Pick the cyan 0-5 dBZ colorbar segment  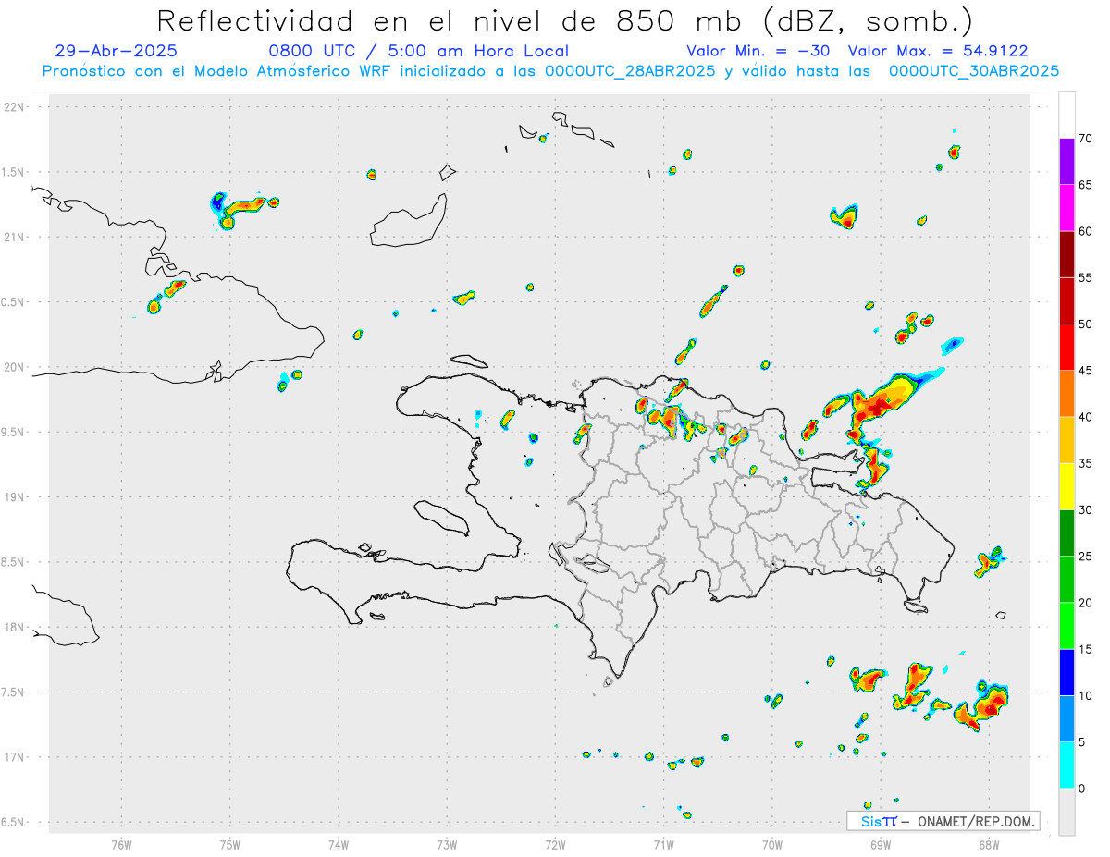(1067, 765)
